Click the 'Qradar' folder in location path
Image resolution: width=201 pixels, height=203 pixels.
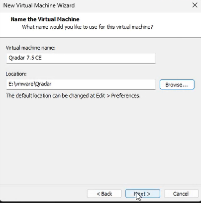click(x=43, y=84)
